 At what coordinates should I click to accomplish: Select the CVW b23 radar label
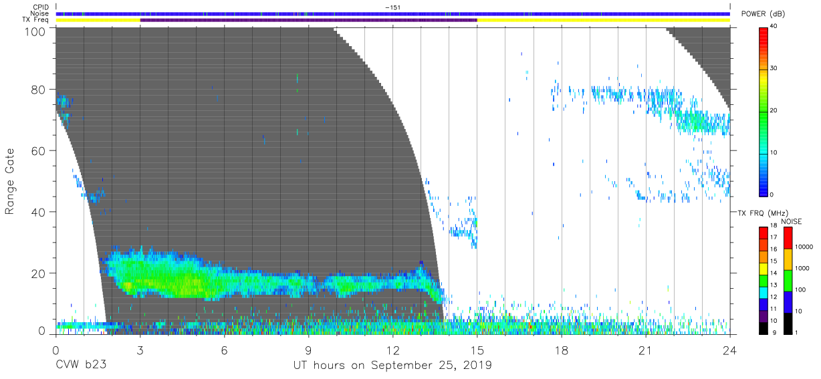(81, 365)
